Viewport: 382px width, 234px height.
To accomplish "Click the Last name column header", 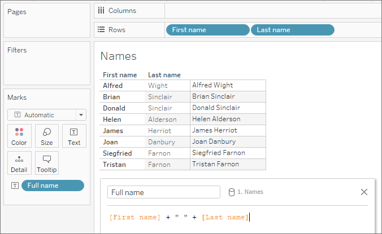I will (x=164, y=75).
